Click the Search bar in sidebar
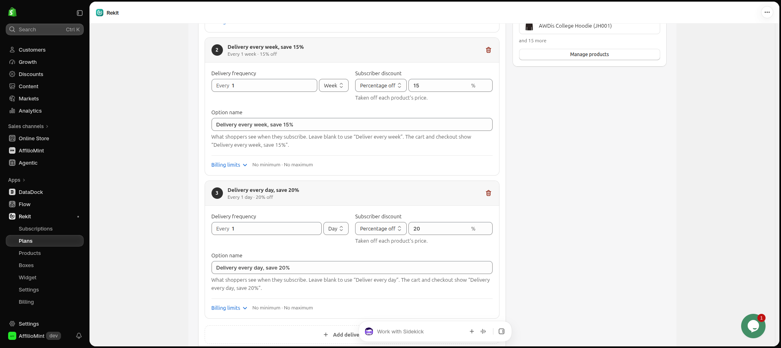781x348 pixels. pos(45,29)
